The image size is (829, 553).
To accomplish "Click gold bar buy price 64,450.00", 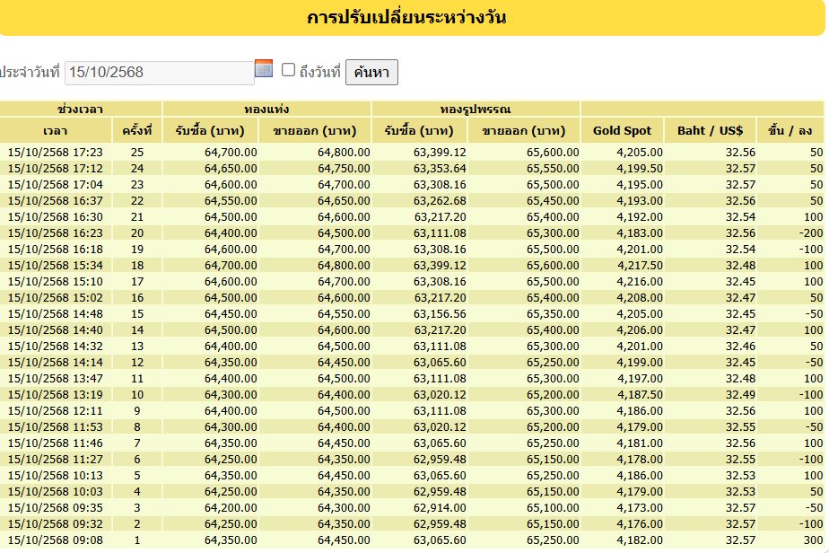I will tap(231, 314).
